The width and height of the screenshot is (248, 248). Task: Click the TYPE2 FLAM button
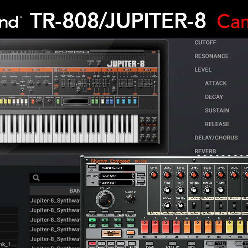pos(210,243)
